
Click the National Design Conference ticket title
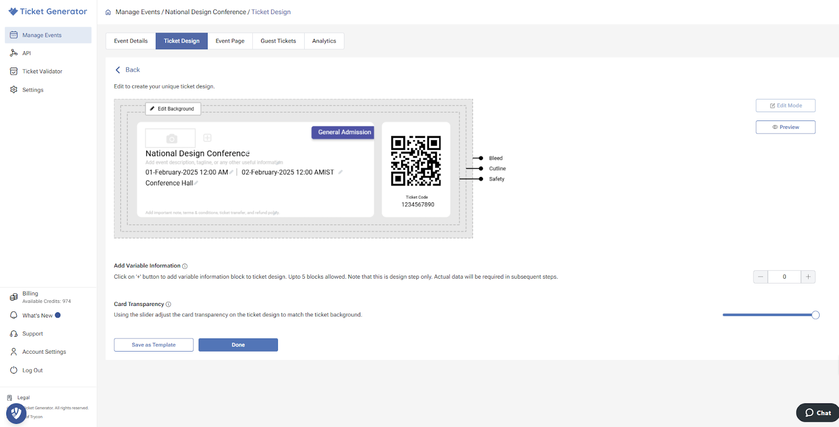(x=198, y=154)
